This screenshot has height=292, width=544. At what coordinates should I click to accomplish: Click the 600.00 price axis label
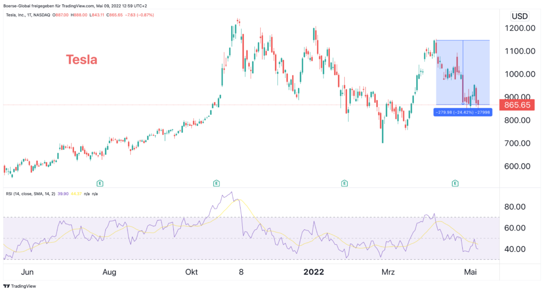coord(517,166)
